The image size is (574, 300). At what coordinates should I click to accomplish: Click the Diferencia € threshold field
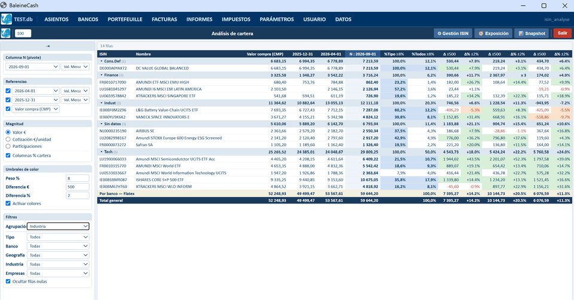pos(77,187)
